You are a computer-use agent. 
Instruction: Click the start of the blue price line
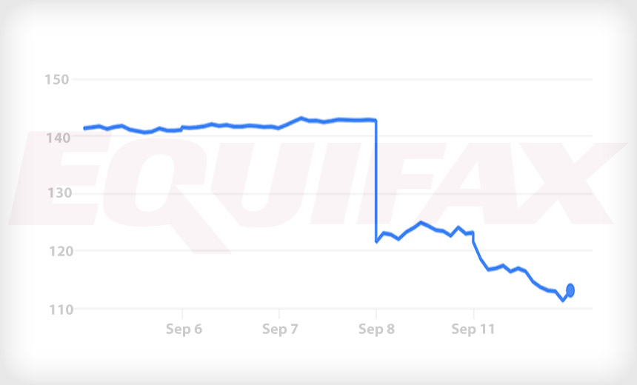tap(84, 128)
